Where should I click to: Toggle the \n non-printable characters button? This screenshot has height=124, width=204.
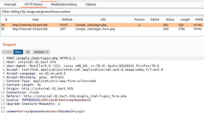(x=28, y=52)
